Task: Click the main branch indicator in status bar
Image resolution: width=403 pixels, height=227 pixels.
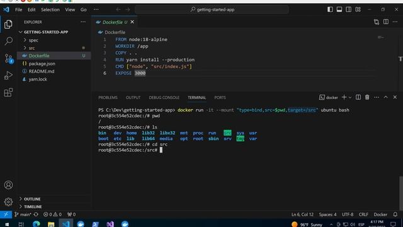Action: pyautogui.click(x=23, y=214)
